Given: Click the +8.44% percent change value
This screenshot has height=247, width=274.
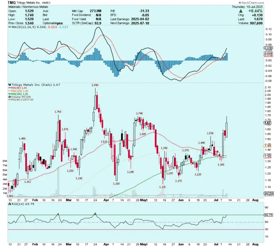Looking at the screenshot, I should click(x=256, y=11).
